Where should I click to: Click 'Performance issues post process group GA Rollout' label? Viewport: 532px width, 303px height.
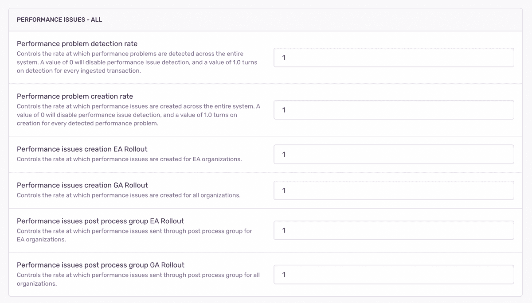tap(101, 265)
